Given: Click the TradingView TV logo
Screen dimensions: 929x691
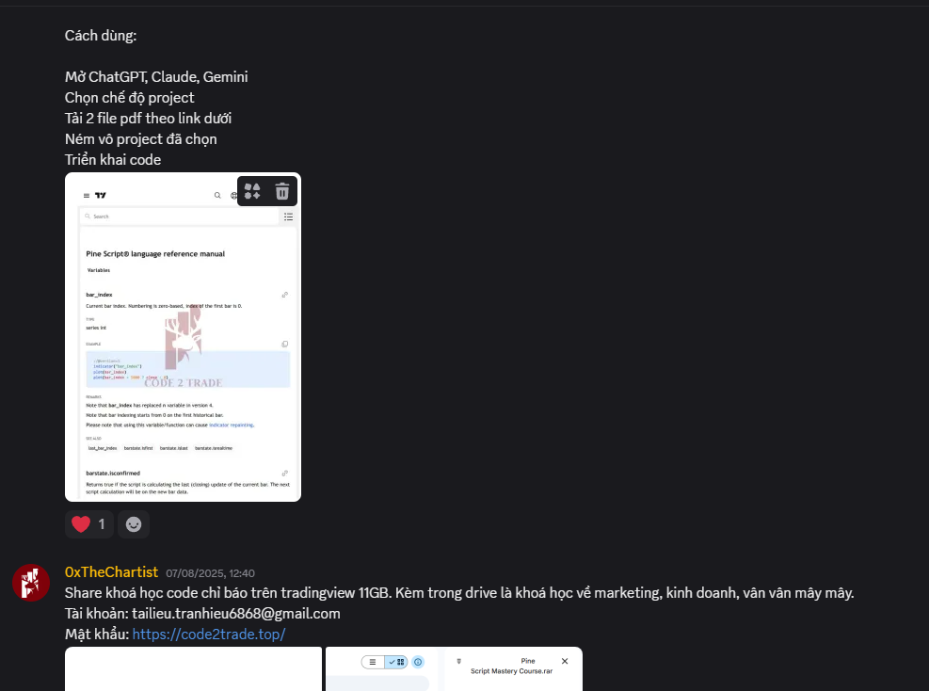Looking at the screenshot, I should [x=101, y=195].
